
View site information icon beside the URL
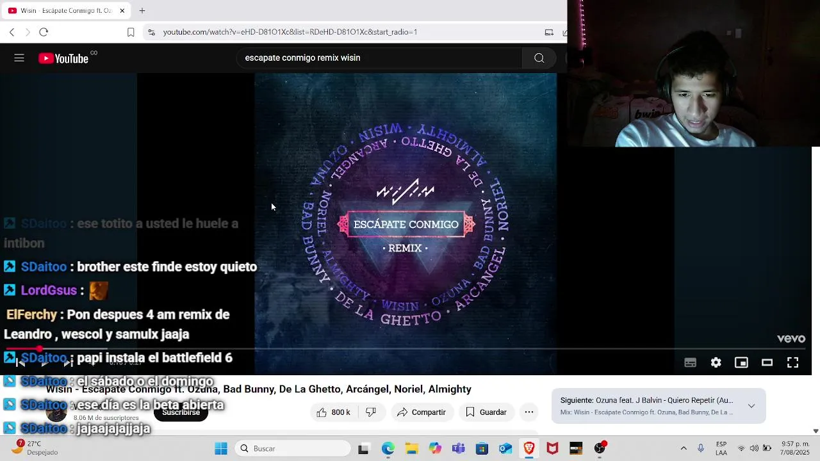tap(151, 32)
